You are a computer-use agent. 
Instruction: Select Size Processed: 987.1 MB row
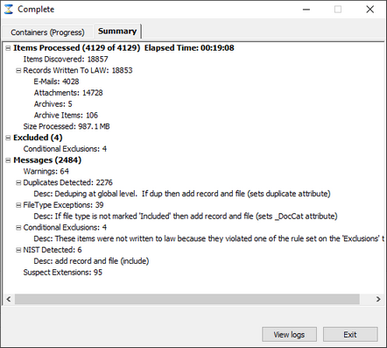(x=67, y=126)
